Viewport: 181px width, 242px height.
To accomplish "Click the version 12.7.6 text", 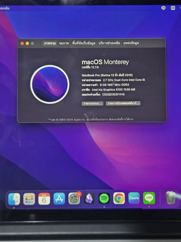I will 90,67.
